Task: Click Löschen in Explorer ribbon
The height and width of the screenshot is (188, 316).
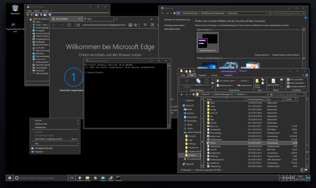Action: (243, 81)
